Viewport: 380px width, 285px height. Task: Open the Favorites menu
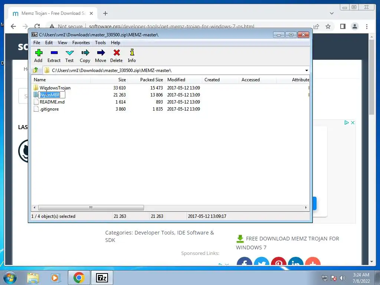click(81, 43)
